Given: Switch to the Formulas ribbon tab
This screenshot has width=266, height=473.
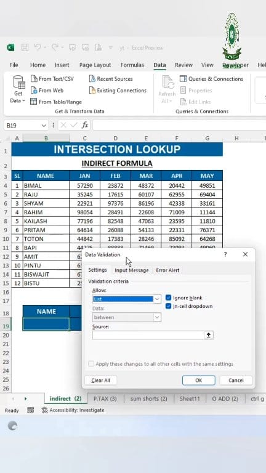Looking at the screenshot, I should pyautogui.click(x=132, y=65).
